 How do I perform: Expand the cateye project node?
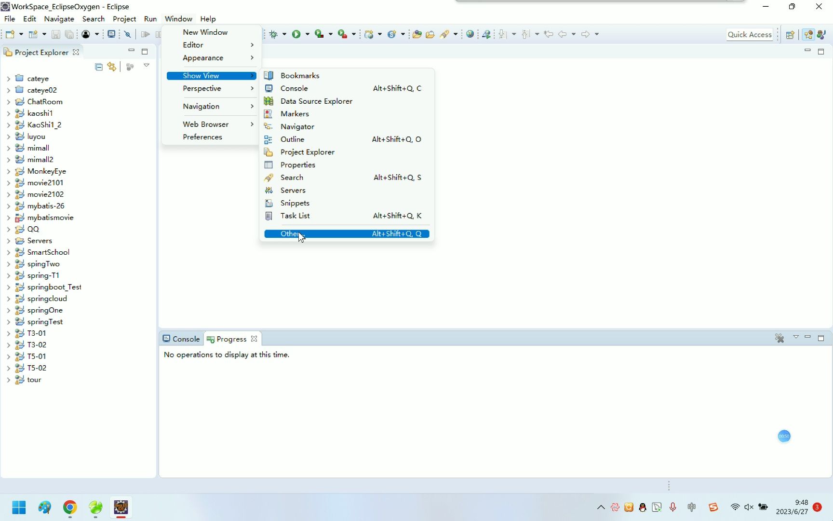8,79
